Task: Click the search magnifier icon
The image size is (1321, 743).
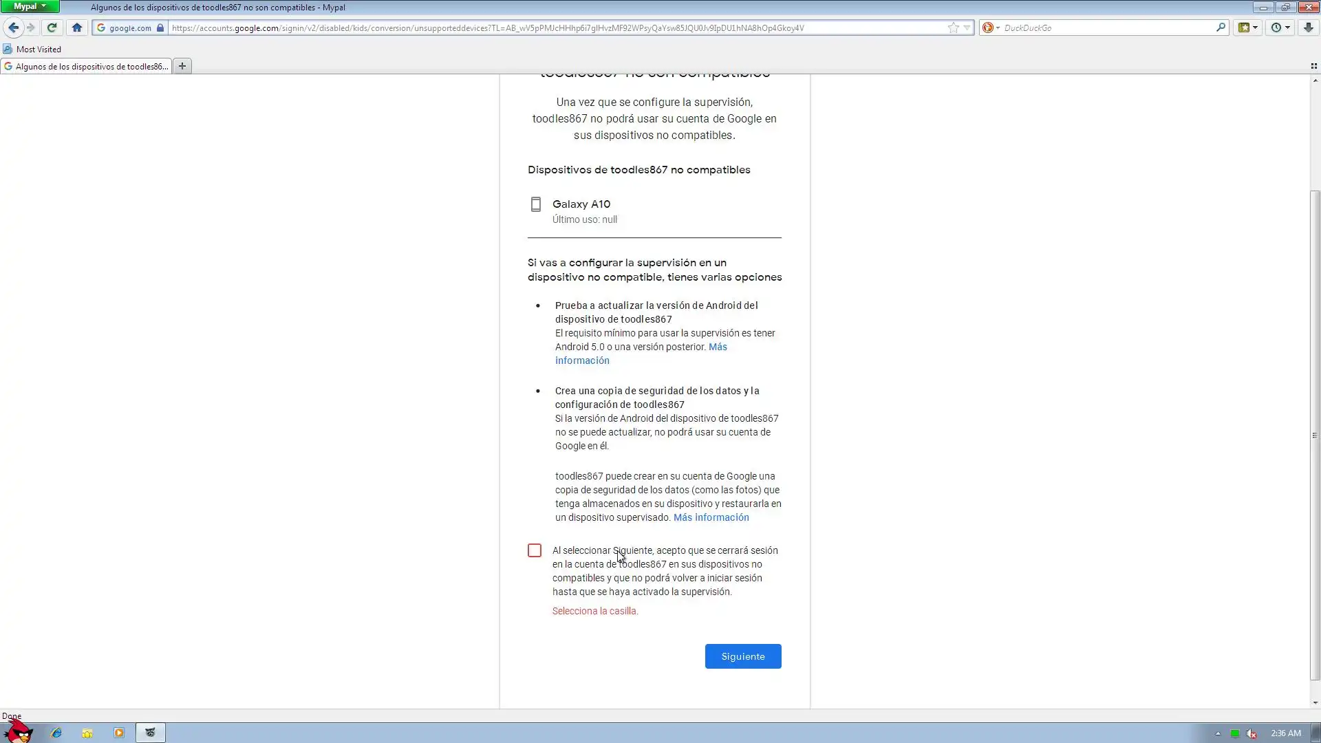Action: tap(1221, 28)
